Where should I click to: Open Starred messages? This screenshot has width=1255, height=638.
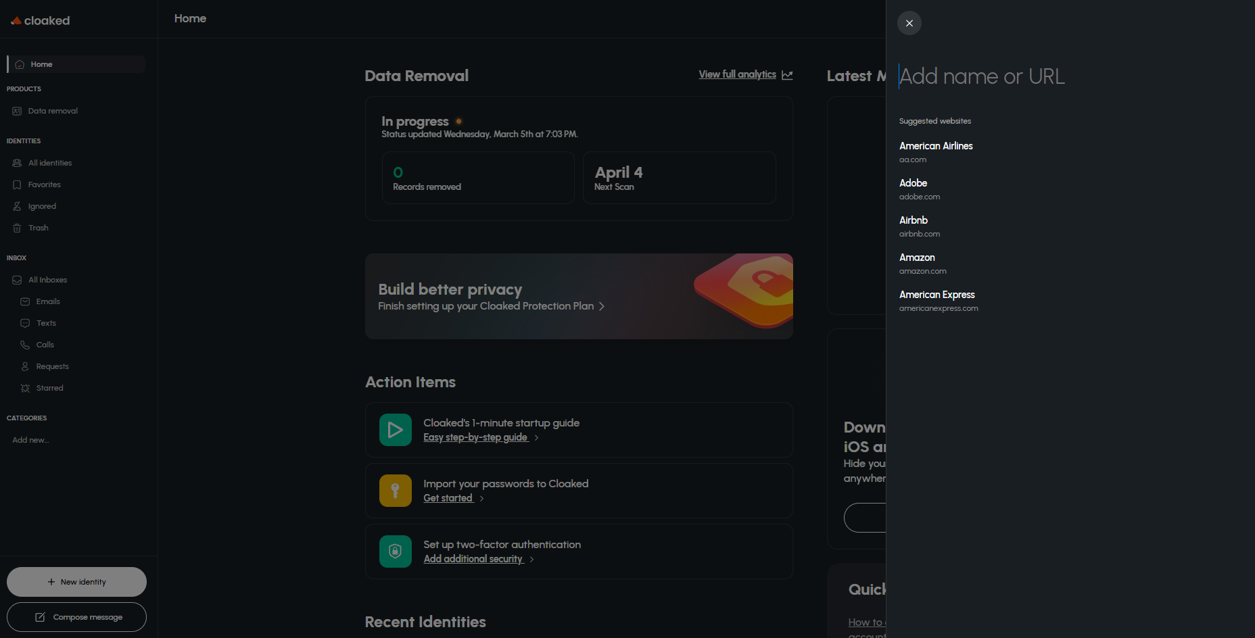(50, 388)
